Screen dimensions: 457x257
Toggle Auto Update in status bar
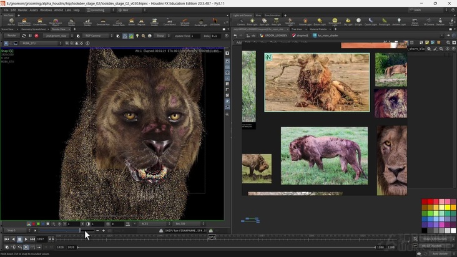(x=440, y=254)
